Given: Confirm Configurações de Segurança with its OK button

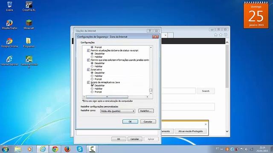Looking at the screenshot, I should (130, 122).
